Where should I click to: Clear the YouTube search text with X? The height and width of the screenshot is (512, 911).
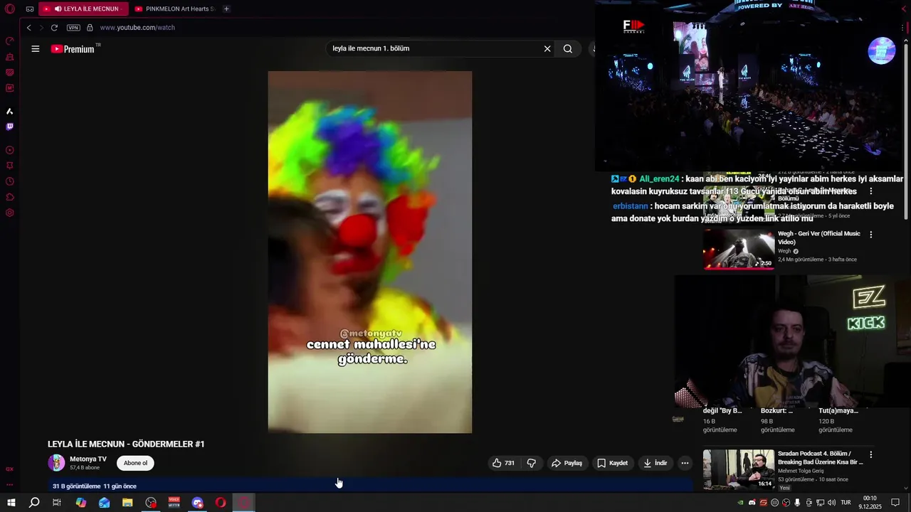coord(547,48)
